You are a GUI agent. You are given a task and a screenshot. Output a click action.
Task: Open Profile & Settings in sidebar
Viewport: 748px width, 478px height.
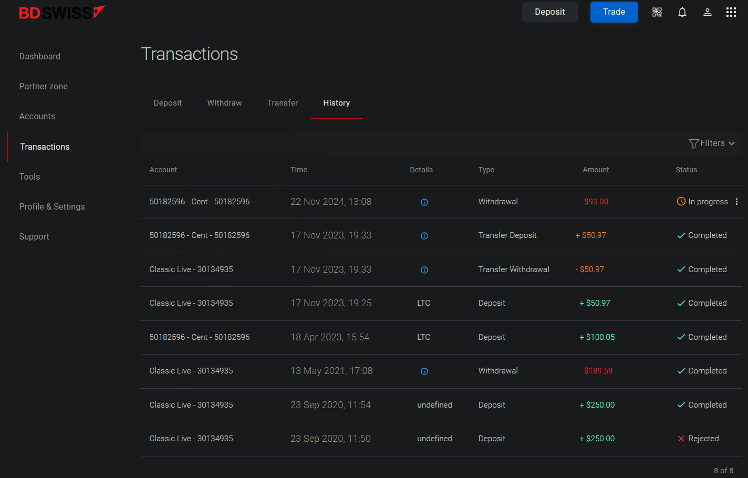pos(52,206)
